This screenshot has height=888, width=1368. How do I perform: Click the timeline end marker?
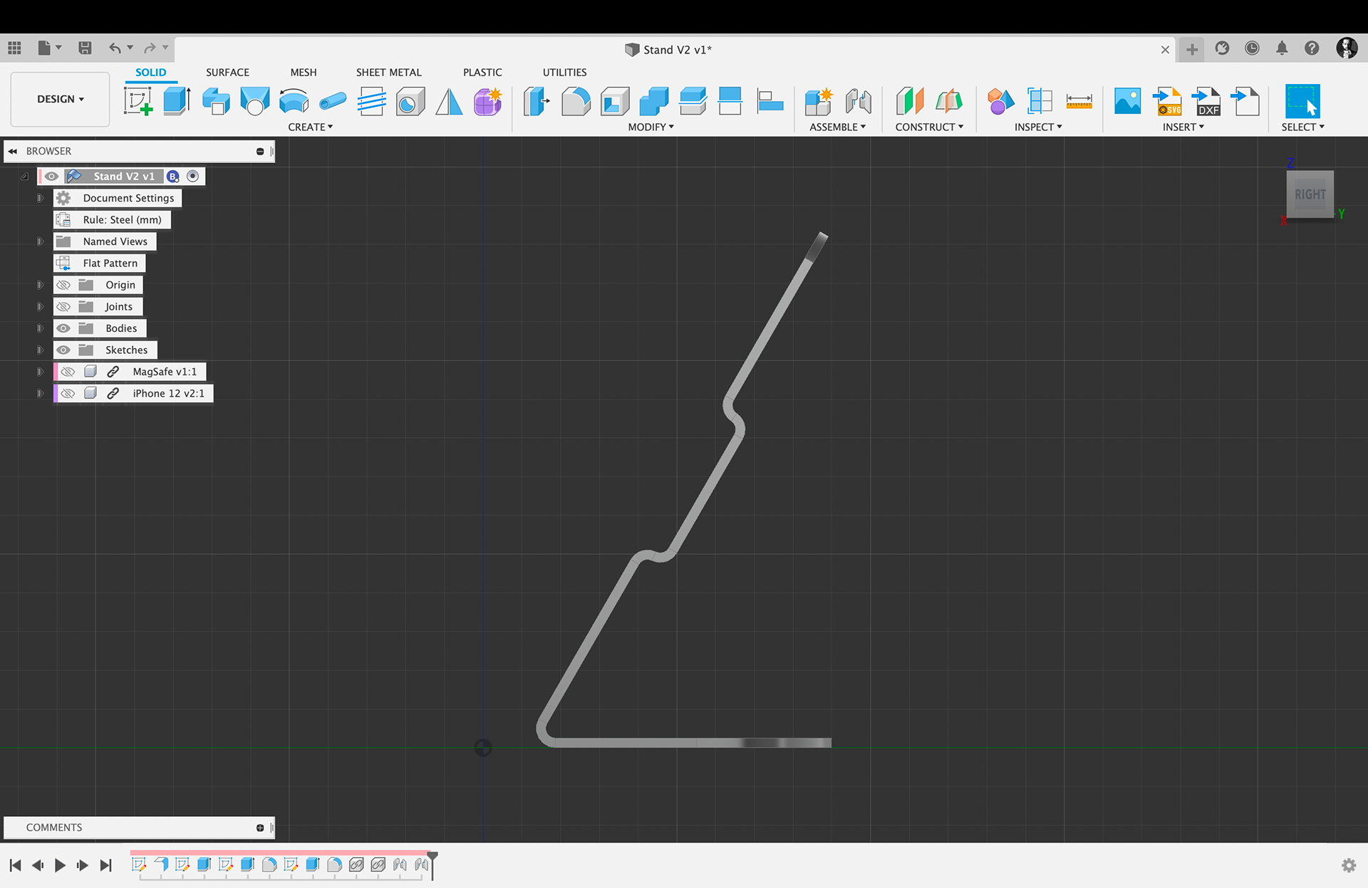click(x=432, y=865)
